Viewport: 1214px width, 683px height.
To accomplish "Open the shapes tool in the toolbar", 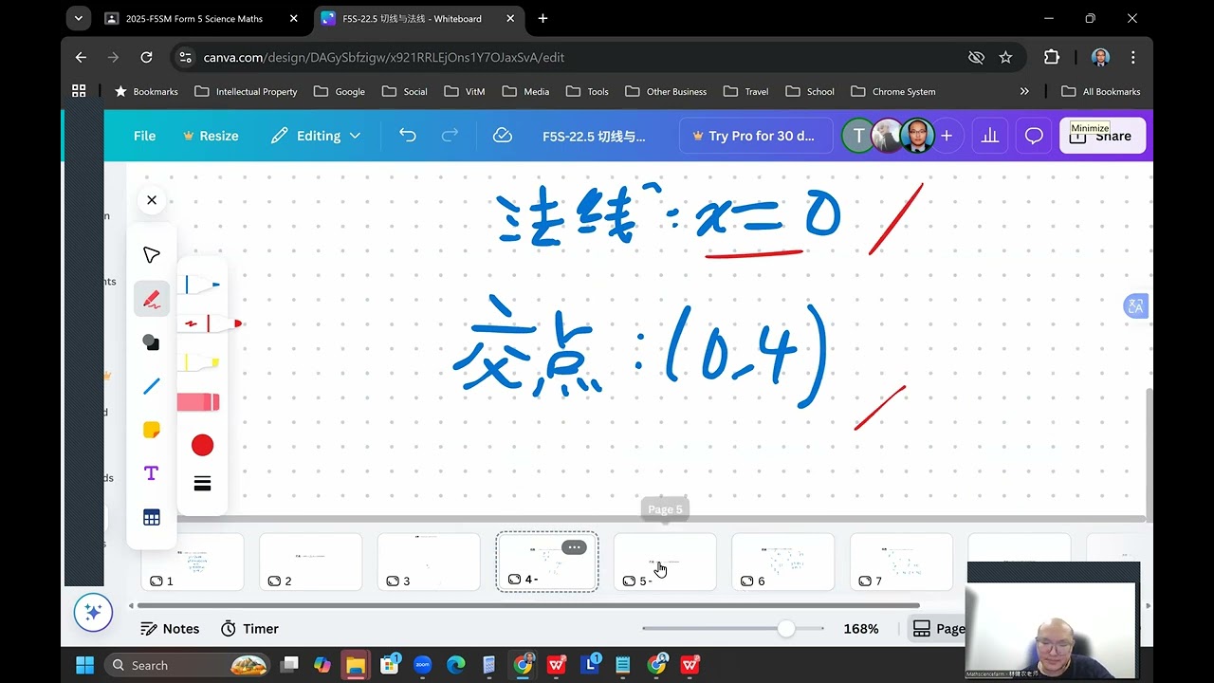I will (x=152, y=342).
